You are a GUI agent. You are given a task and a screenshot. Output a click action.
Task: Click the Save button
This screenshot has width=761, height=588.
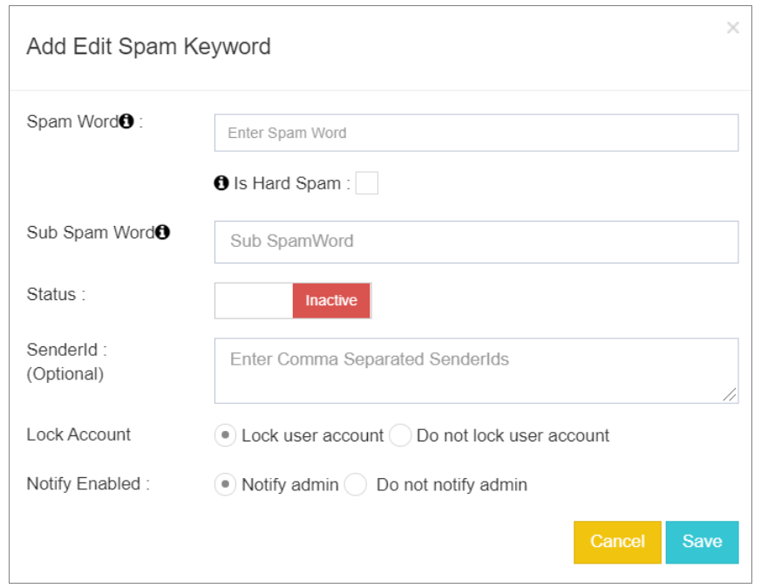[703, 542]
